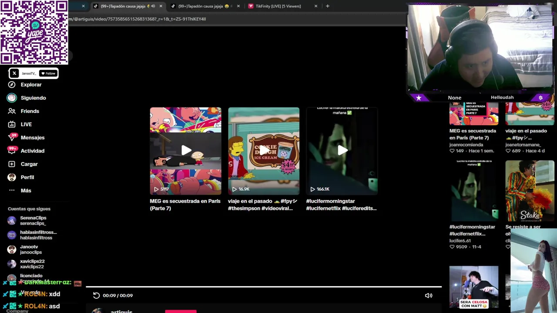Open Mensajes icon with 39 badge

point(12,137)
